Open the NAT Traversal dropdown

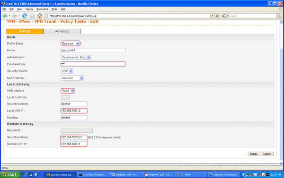coord(72,78)
